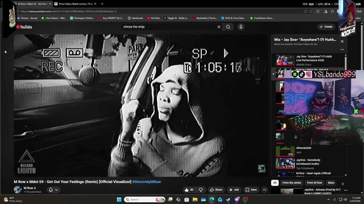The image size is (364, 204).
Task: Open the Create menu button
Action: point(326,27)
